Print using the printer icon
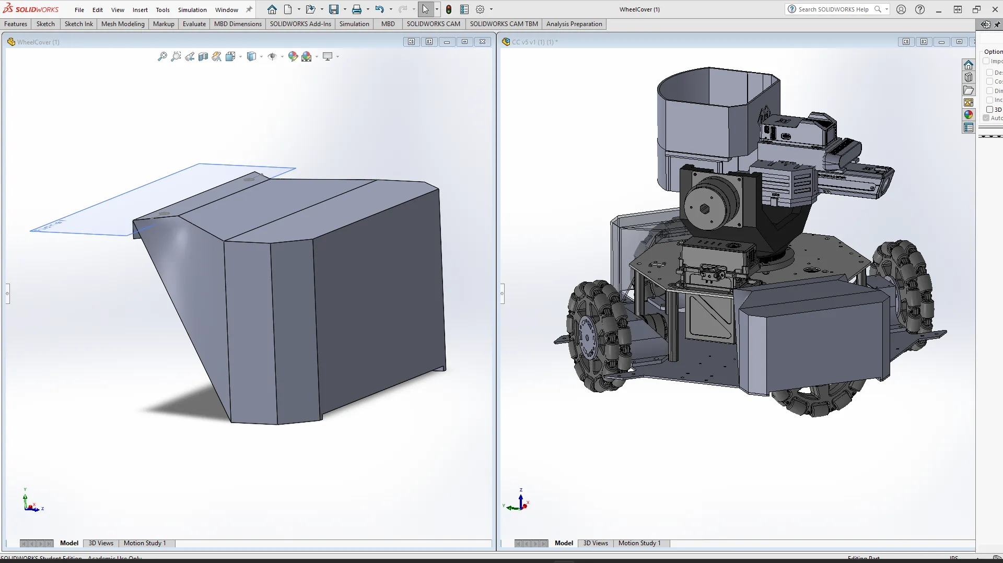The width and height of the screenshot is (1003, 563). pos(357,9)
